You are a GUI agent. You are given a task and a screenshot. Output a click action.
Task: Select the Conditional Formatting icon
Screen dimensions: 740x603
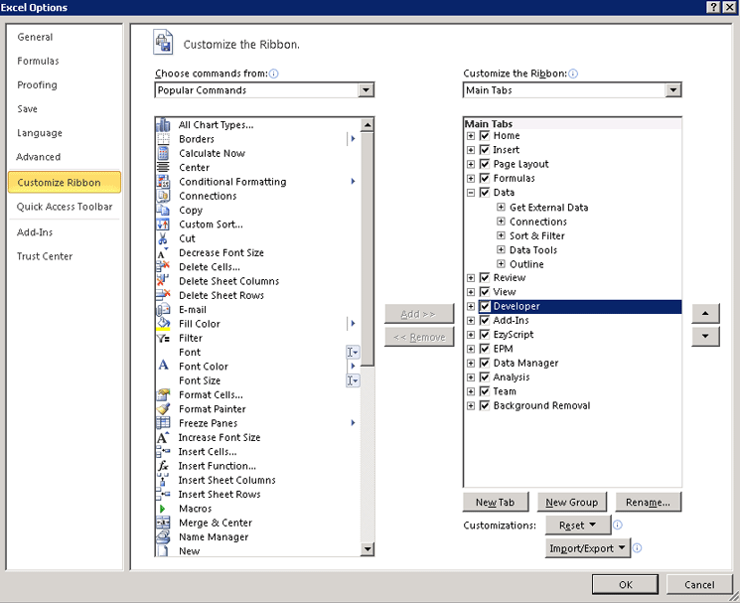pos(163,182)
